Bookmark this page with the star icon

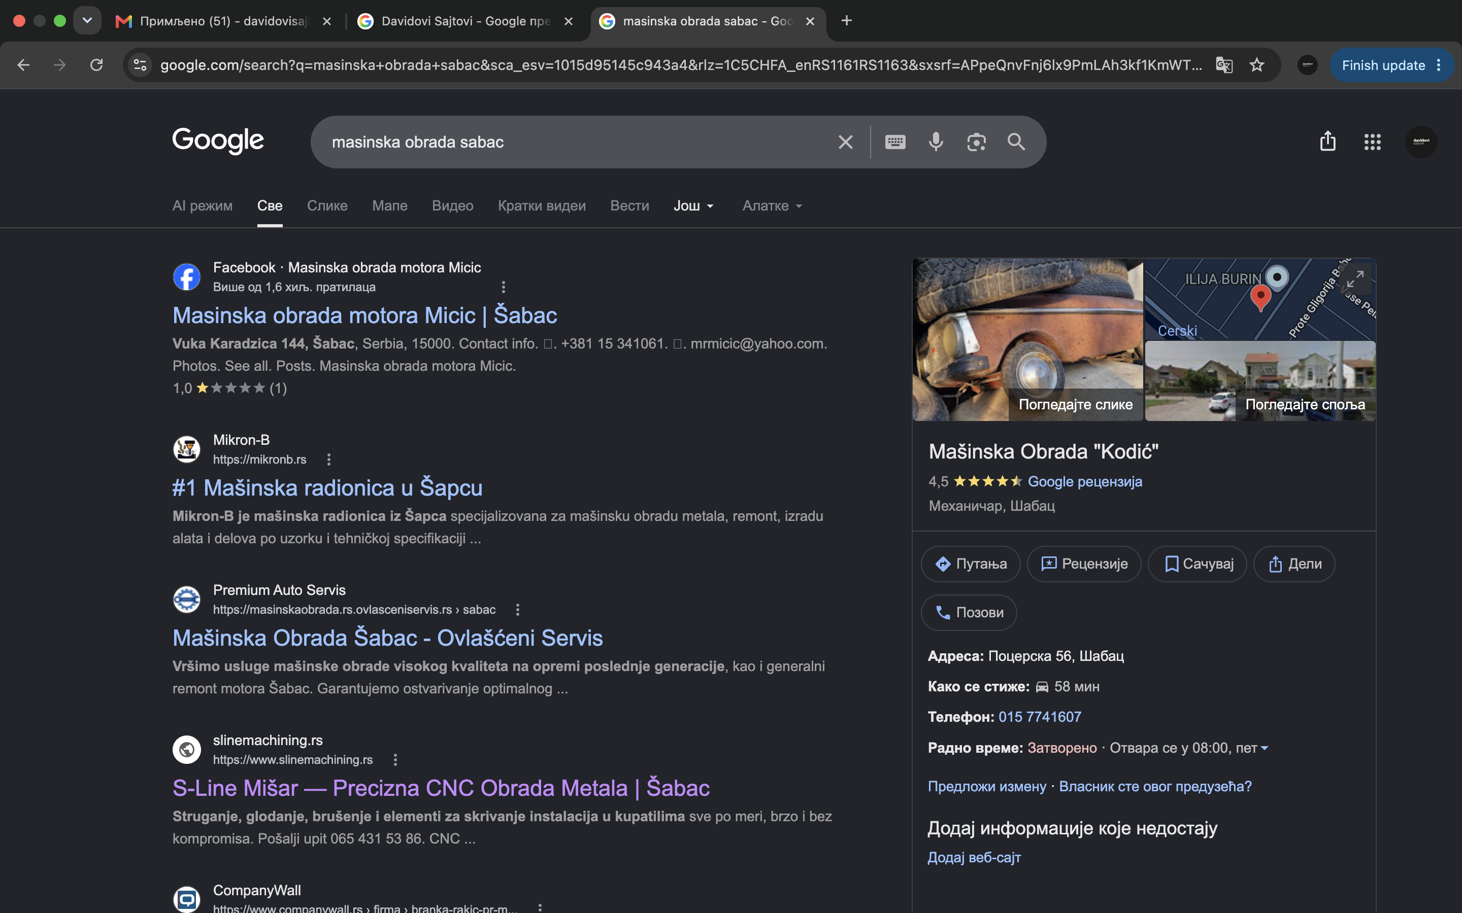[1256, 65]
